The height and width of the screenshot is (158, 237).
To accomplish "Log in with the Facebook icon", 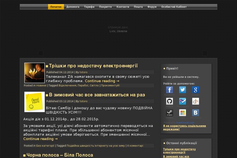I will click(169, 90).
